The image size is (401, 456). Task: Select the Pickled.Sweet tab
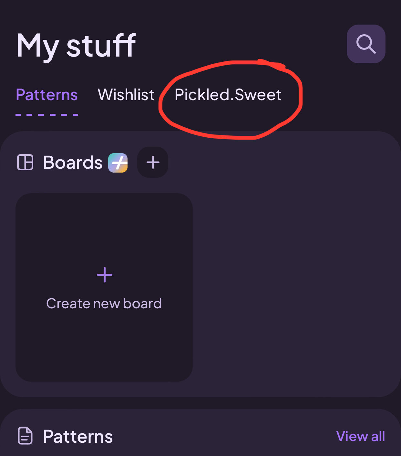pos(228,95)
